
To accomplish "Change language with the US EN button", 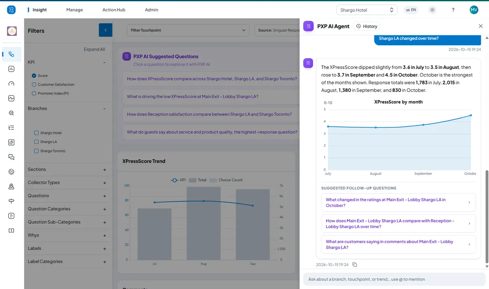I will (x=411, y=10).
